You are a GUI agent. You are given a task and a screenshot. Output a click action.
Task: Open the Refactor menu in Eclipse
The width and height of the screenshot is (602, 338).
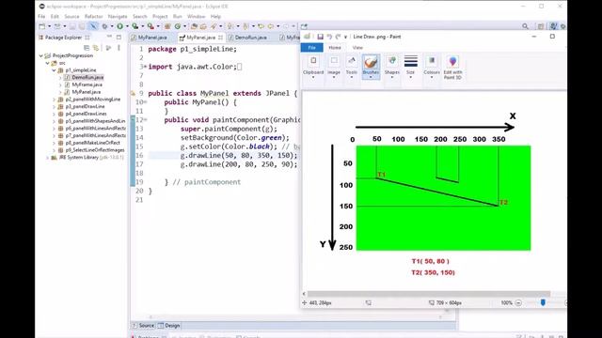tap(94, 17)
